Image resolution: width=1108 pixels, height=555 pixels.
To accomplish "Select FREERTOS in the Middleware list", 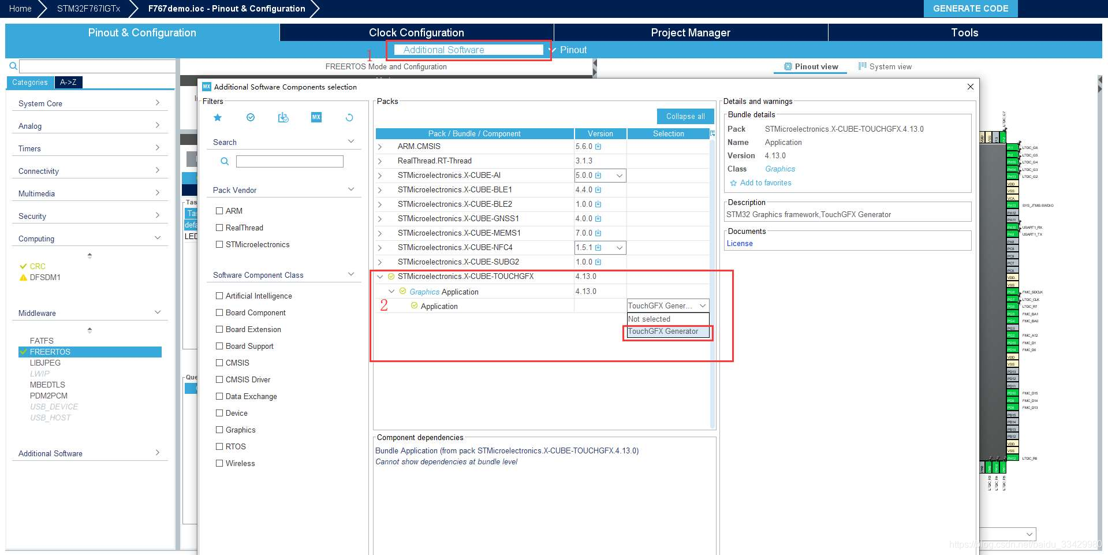I will (x=90, y=352).
